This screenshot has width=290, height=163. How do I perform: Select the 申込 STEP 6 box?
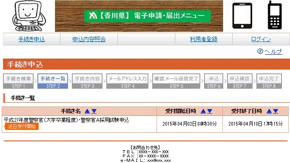(x=213, y=81)
